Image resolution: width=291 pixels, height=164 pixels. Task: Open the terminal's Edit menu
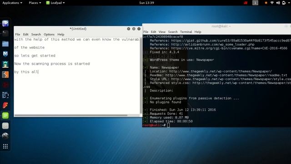154,32
